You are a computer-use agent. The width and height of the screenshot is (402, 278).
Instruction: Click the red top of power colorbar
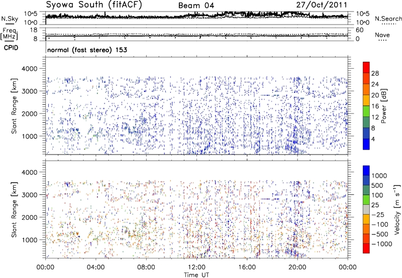tap(366, 67)
